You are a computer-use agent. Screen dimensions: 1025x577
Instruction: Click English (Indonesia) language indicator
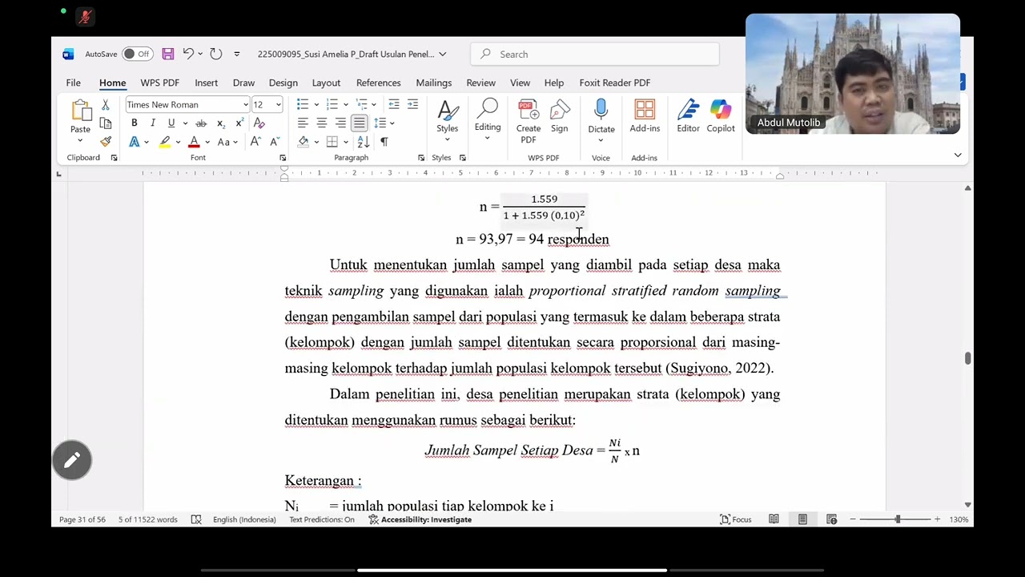point(244,519)
